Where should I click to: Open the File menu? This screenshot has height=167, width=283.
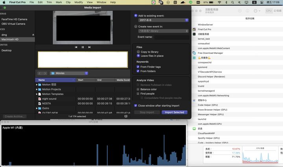point(31,2)
